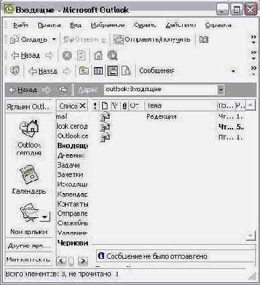Sort by the Importance exclamation column

click(x=95, y=106)
